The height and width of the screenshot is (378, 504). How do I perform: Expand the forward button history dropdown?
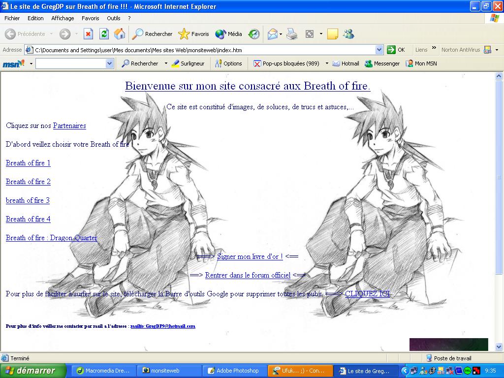(x=76, y=34)
